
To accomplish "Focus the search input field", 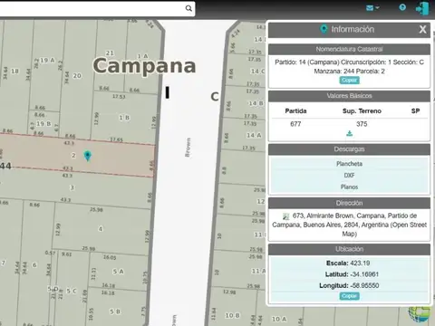I will tap(92, 8).
